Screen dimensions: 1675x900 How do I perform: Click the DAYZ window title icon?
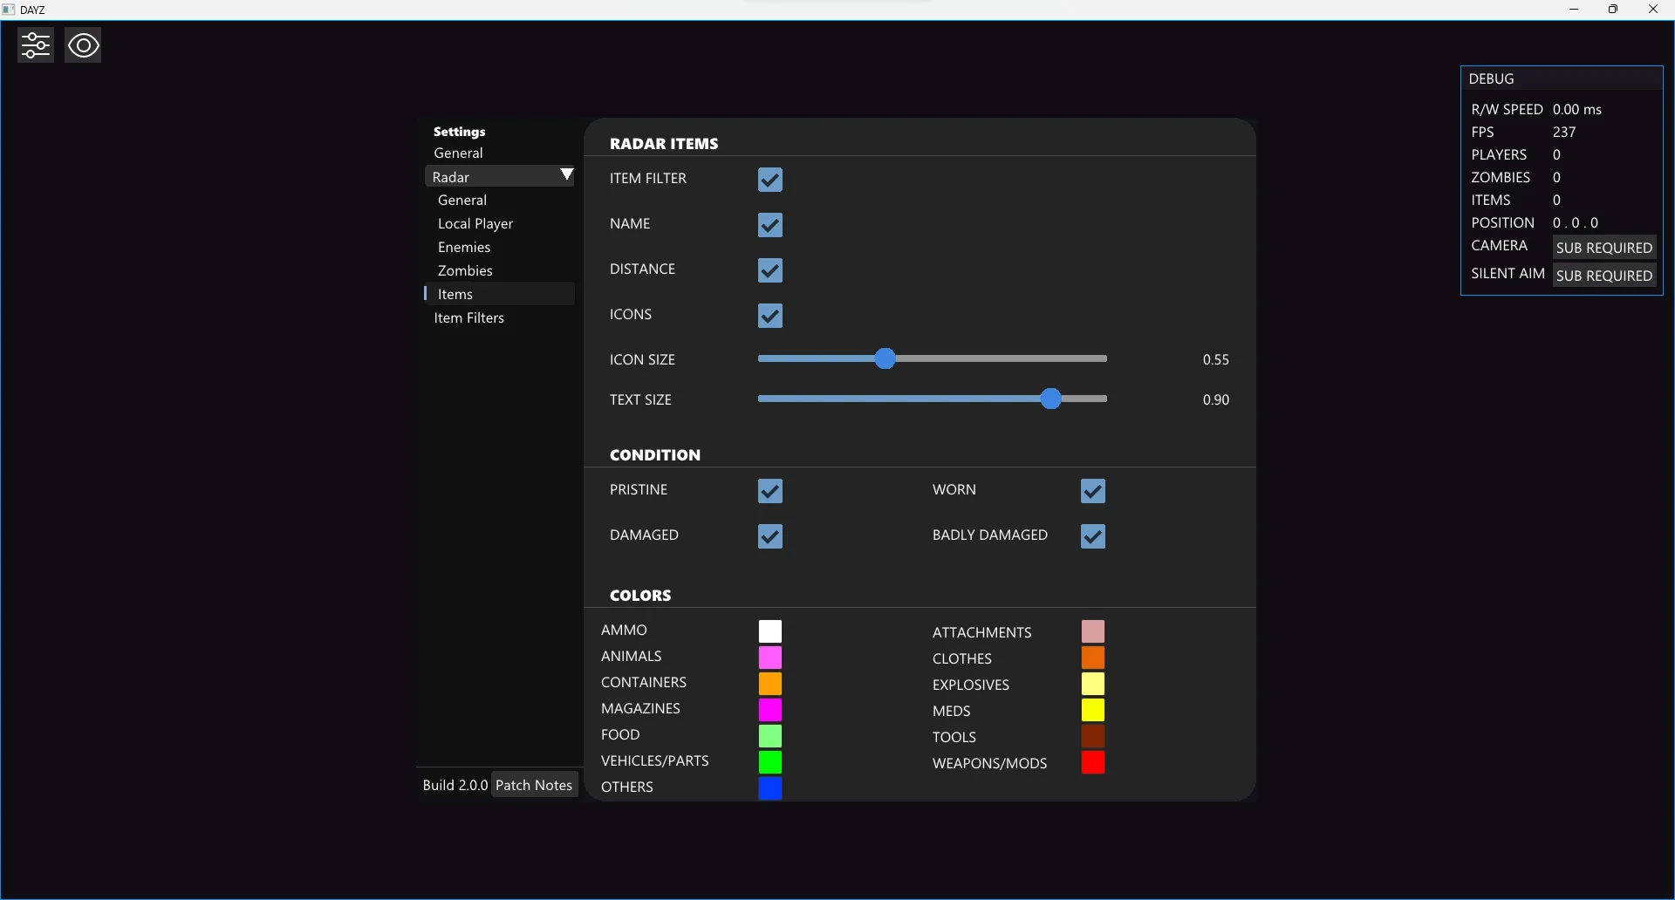point(9,10)
